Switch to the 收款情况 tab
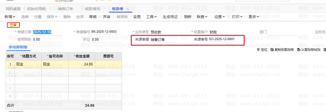Image resolution: width=326 pixels, height=112 pixels. [93, 9]
